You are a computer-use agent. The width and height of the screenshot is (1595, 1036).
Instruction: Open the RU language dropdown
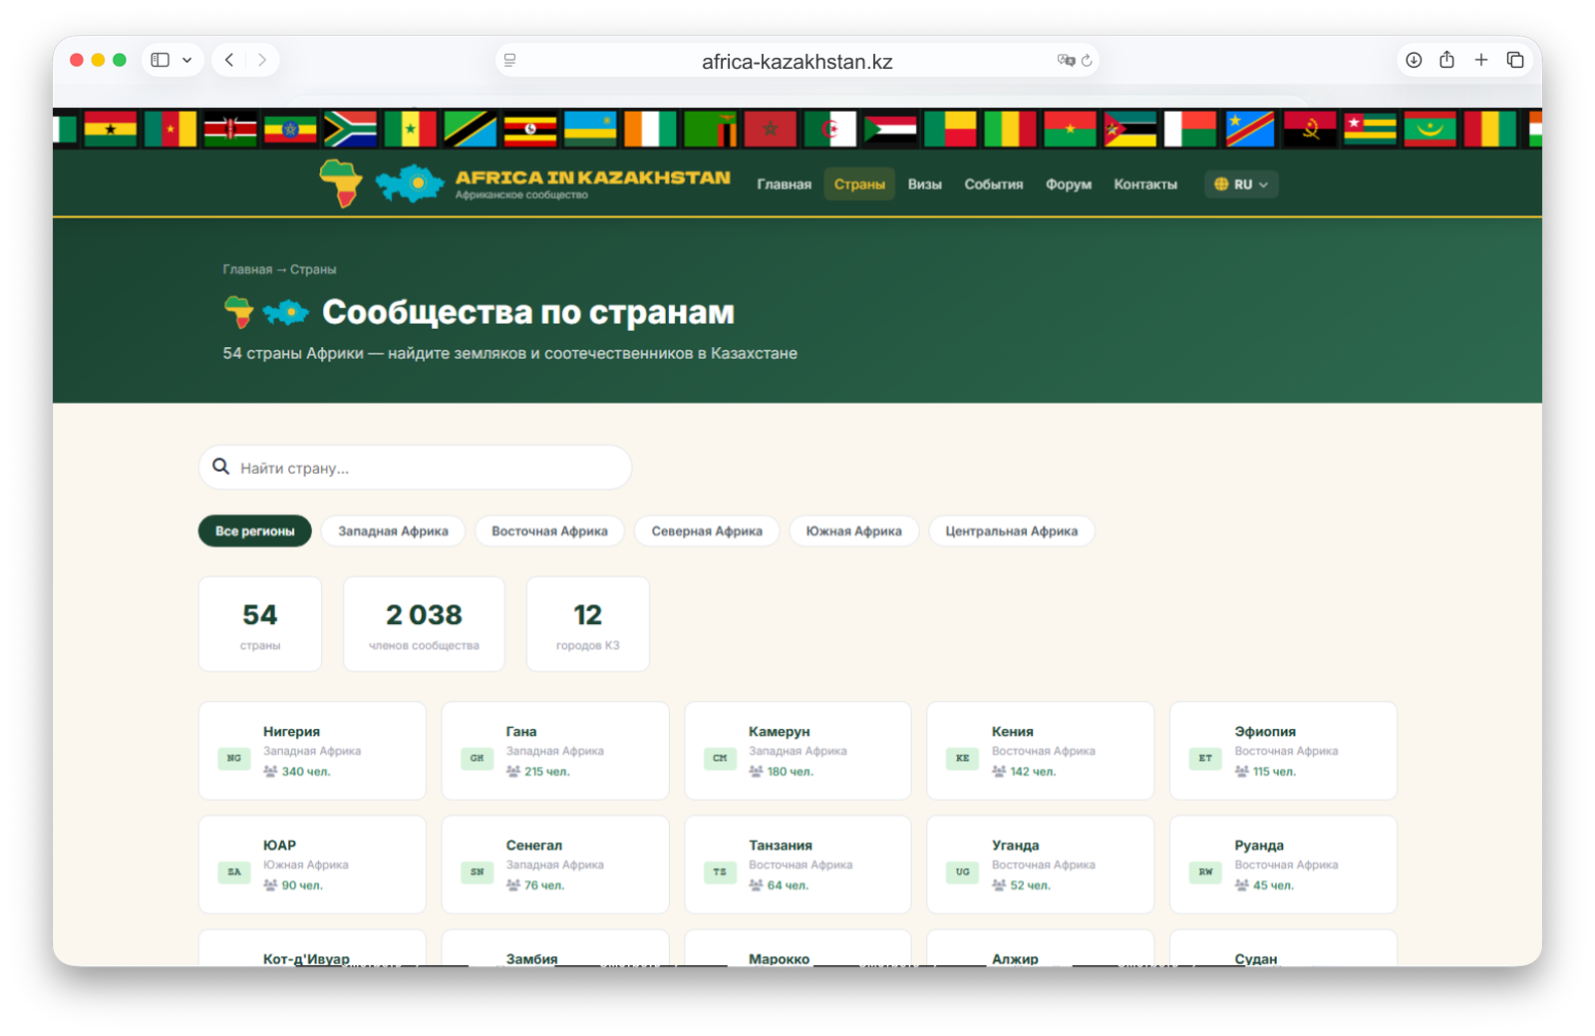pyautogui.click(x=1241, y=184)
